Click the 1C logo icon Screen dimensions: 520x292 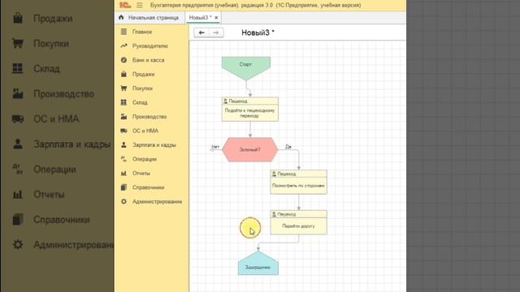(125, 5)
